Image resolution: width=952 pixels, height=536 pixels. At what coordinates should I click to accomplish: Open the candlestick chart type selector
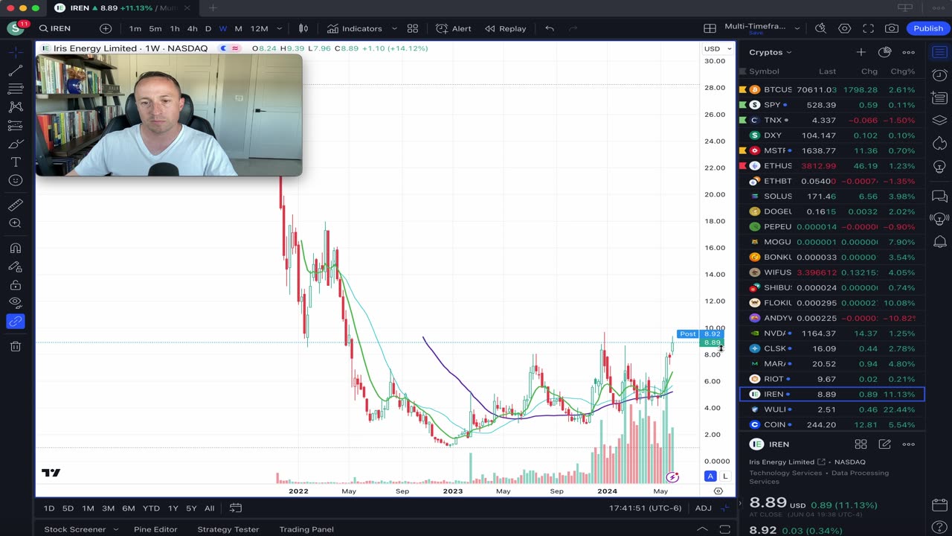(303, 28)
